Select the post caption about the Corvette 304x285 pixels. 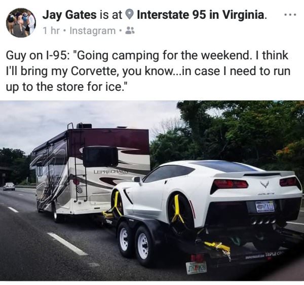pos(148,71)
